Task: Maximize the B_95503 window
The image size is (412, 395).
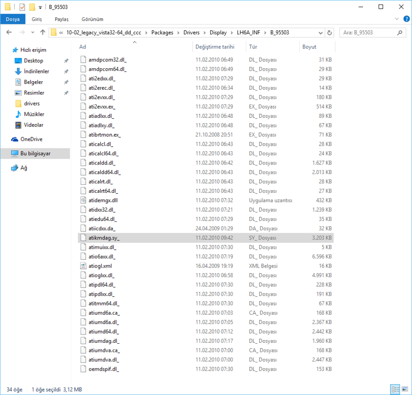Action: pos(381,7)
